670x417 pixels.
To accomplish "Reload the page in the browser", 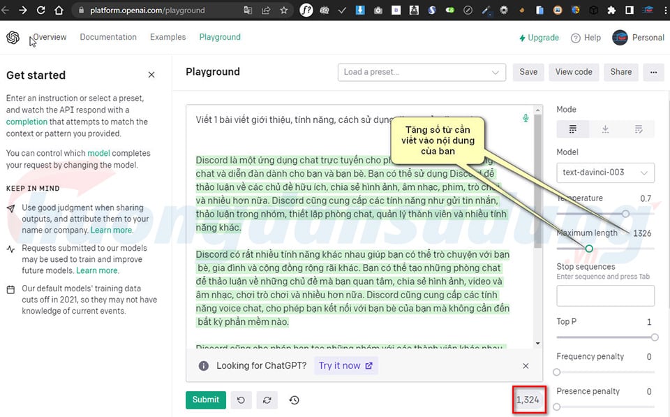I will [40, 10].
